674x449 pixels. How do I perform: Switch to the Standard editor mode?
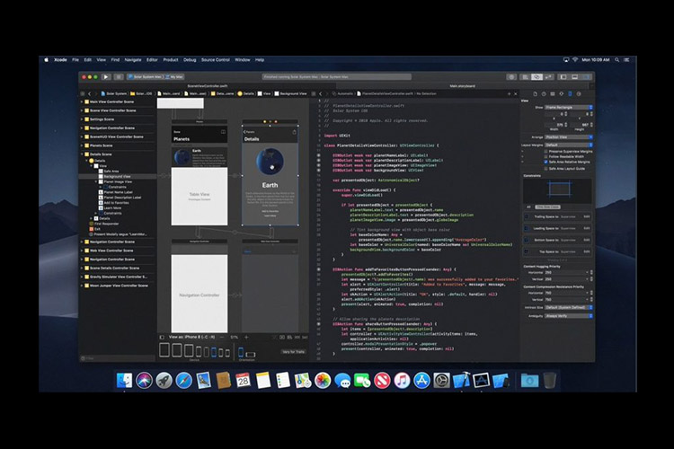pyautogui.click(x=525, y=77)
